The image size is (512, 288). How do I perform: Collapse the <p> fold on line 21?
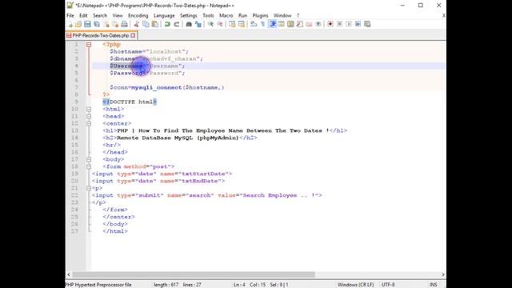pyautogui.click(x=89, y=188)
